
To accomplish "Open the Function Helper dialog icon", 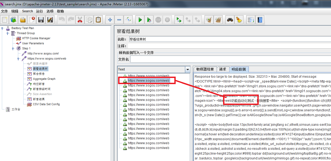I will click(x=251, y=20).
